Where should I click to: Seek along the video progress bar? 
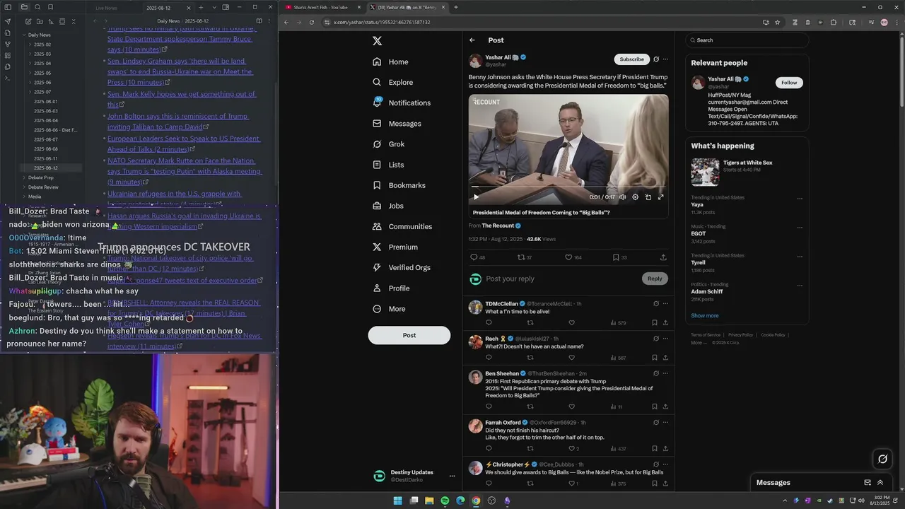pyautogui.click(x=568, y=188)
